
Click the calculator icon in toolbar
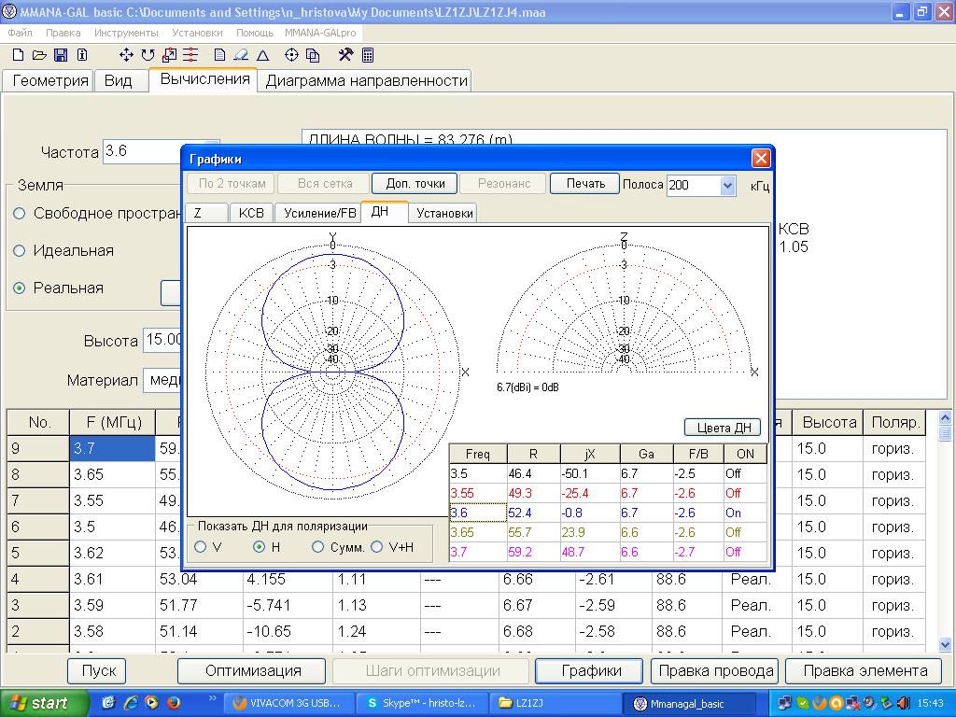(x=368, y=55)
